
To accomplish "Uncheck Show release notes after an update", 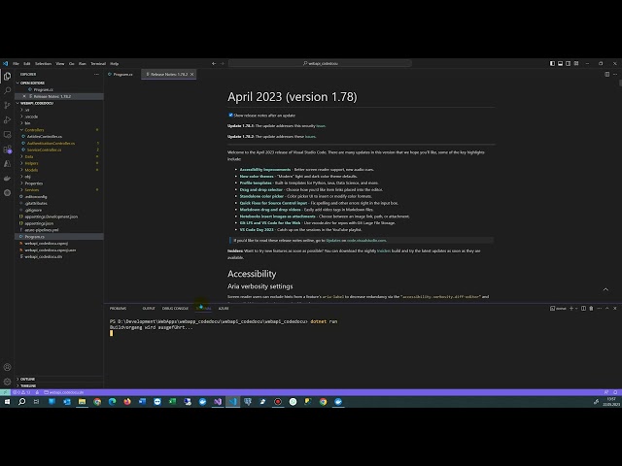I will 230,115.
